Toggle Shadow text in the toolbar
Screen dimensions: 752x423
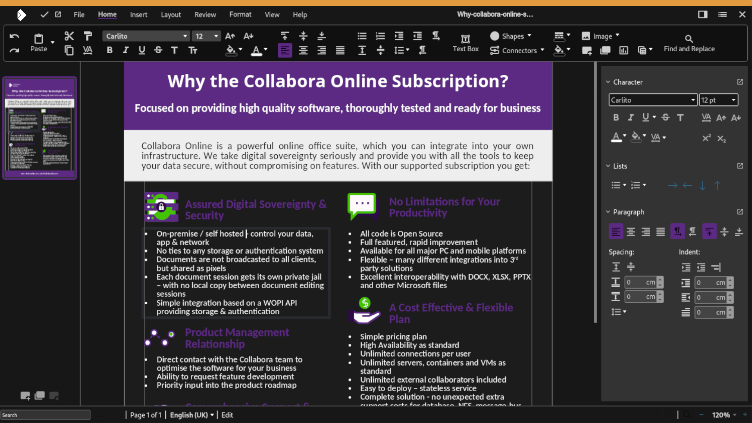(x=174, y=50)
